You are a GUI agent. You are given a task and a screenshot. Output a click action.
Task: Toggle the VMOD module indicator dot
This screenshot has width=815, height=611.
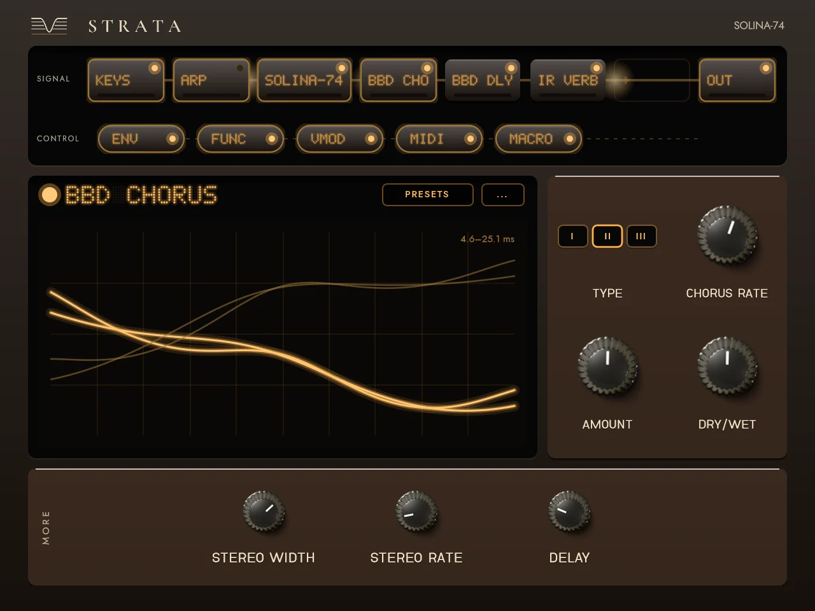click(371, 139)
